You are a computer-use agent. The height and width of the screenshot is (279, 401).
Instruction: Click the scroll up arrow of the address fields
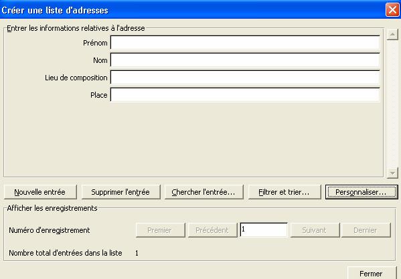(392, 34)
